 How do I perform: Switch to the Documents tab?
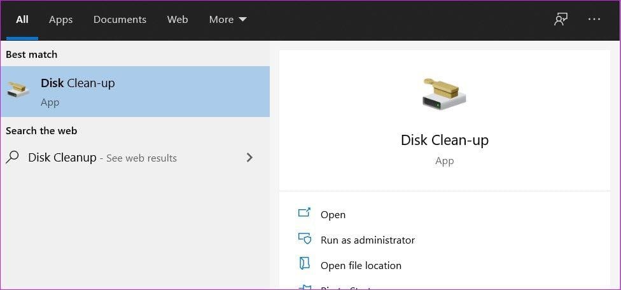pyautogui.click(x=120, y=19)
